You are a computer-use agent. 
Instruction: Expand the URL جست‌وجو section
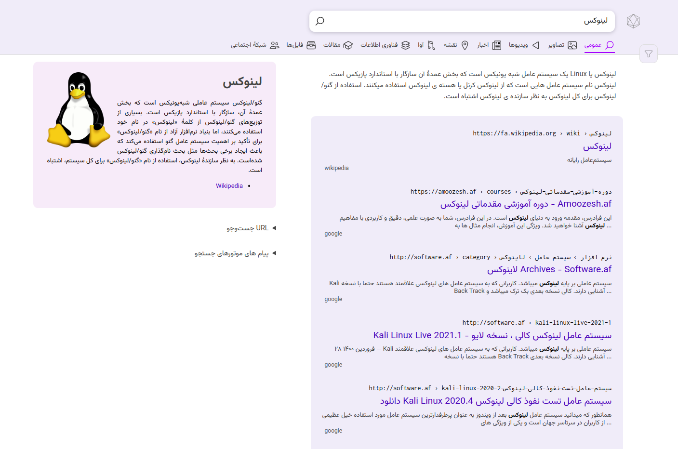click(252, 228)
